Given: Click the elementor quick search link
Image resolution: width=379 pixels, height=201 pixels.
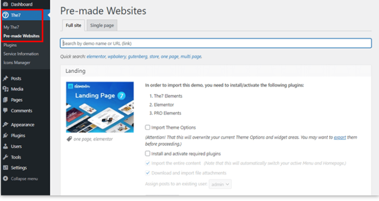Looking at the screenshot, I should click(96, 57).
